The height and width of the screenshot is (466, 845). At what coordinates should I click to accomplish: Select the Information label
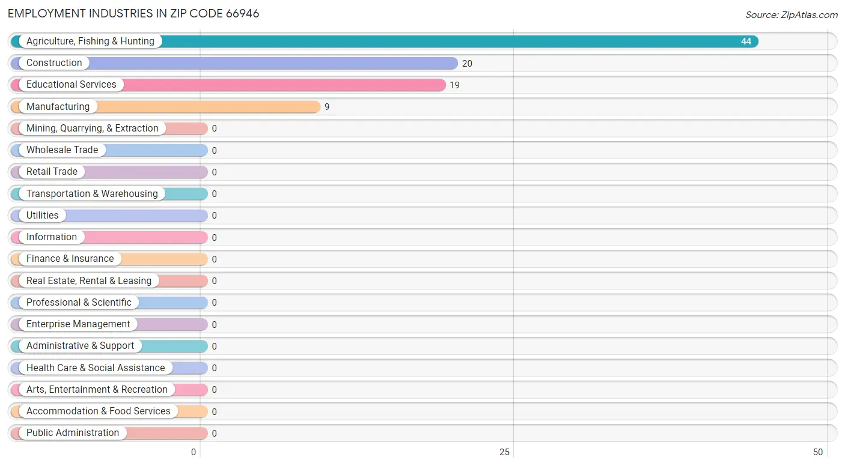52,237
